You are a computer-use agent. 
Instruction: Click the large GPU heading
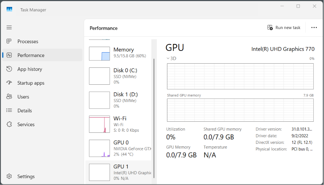coord(175,47)
